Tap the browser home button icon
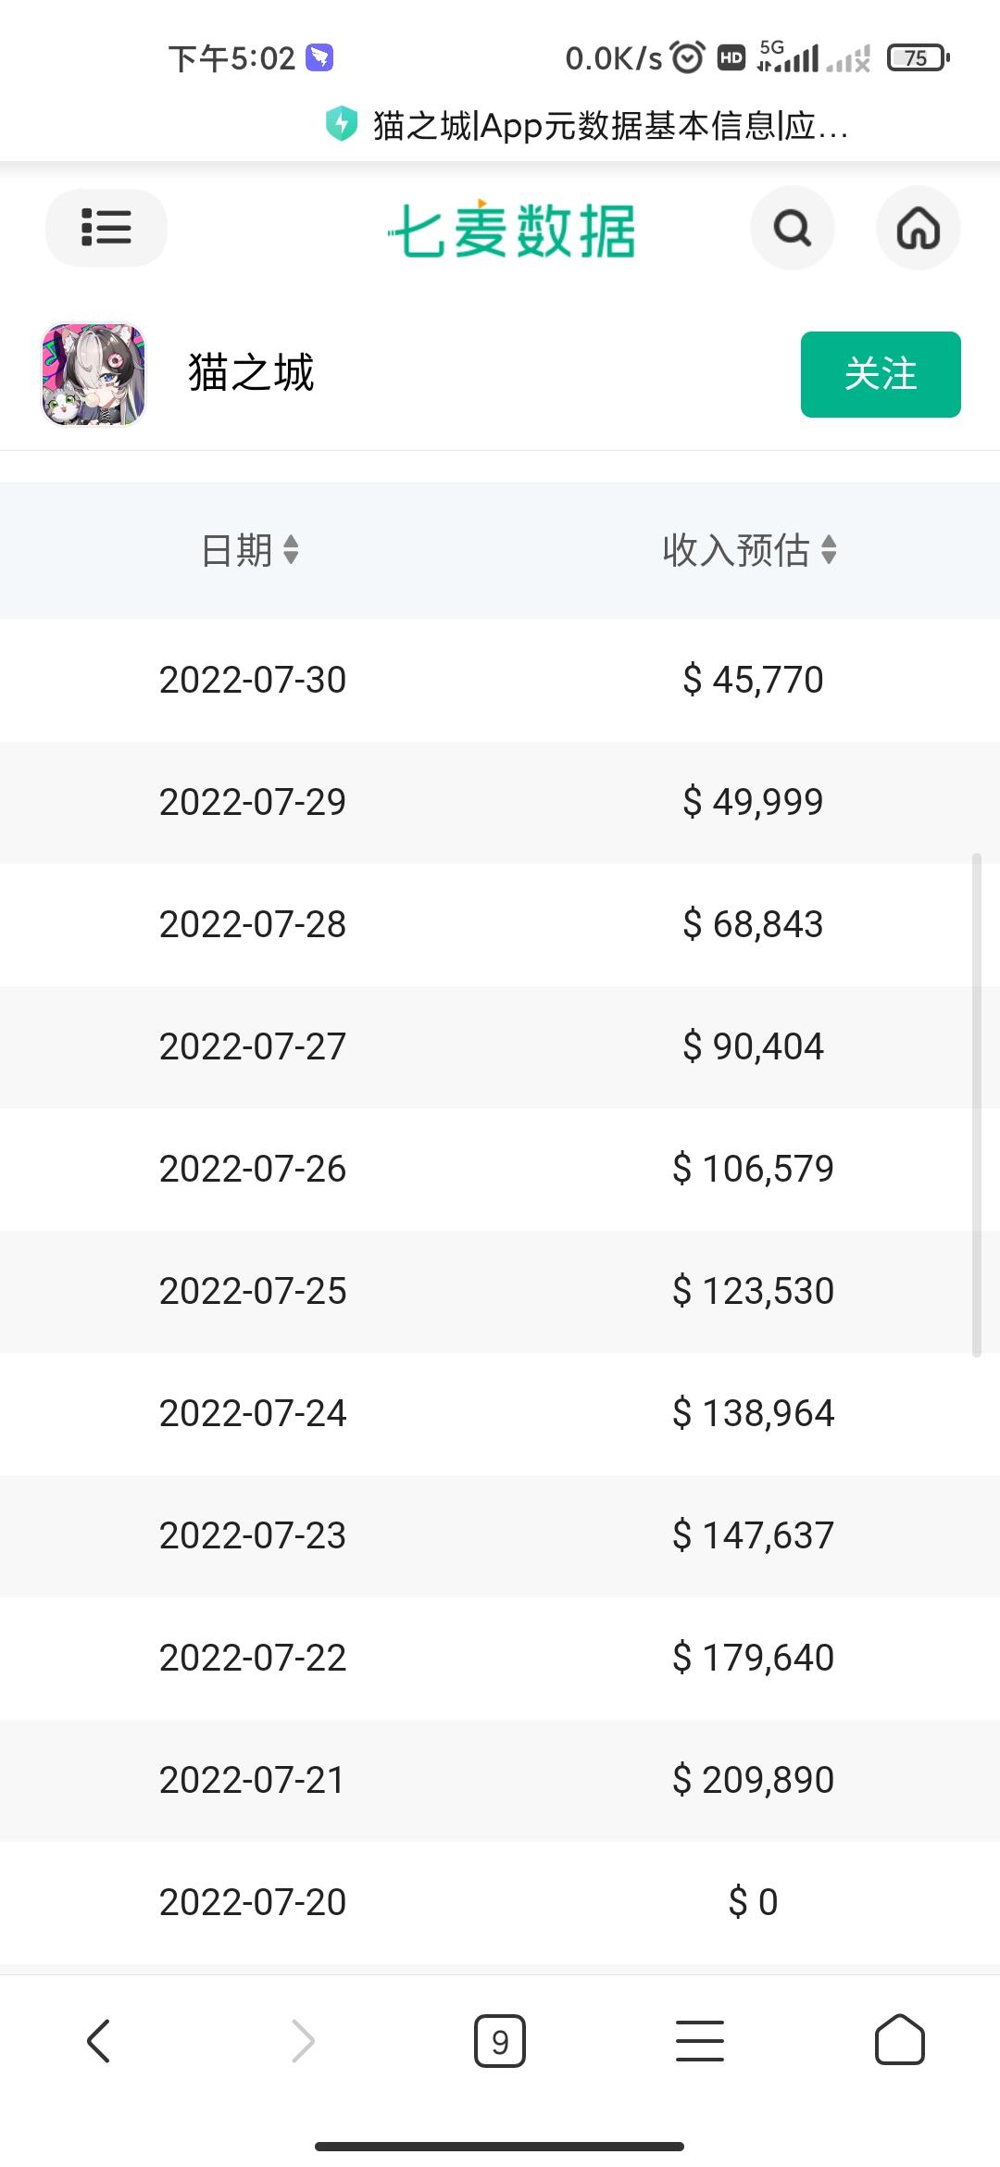The height and width of the screenshot is (2167, 1000). click(x=899, y=2041)
